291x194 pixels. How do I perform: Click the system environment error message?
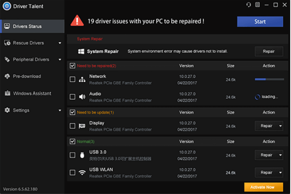[x=177, y=51]
